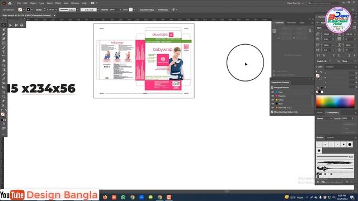This screenshot has width=358, height=201.
Task: Click the align-to icon in control bar
Action: pos(173,9)
